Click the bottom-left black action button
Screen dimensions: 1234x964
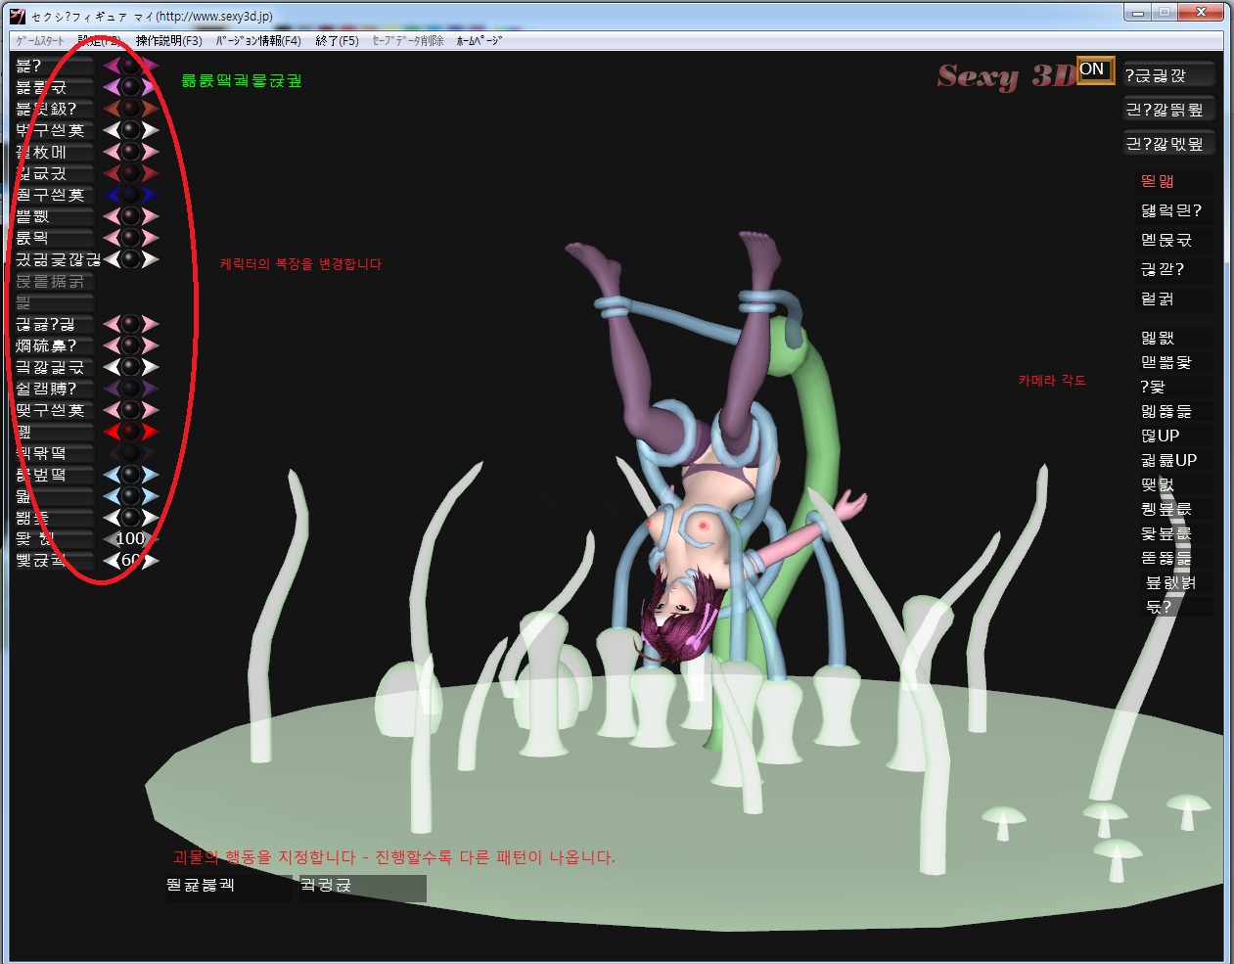(x=227, y=886)
